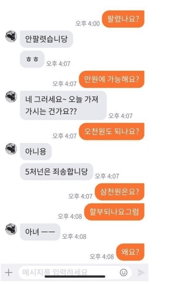Tap the plus attachment icon
Viewport: 182px width, 284px height.
9,272
